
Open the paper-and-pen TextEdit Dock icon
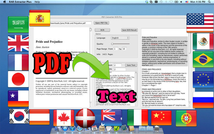tap(109, 129)
